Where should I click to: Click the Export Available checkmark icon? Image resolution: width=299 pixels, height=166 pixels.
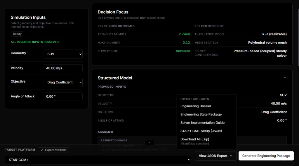pos(42,150)
